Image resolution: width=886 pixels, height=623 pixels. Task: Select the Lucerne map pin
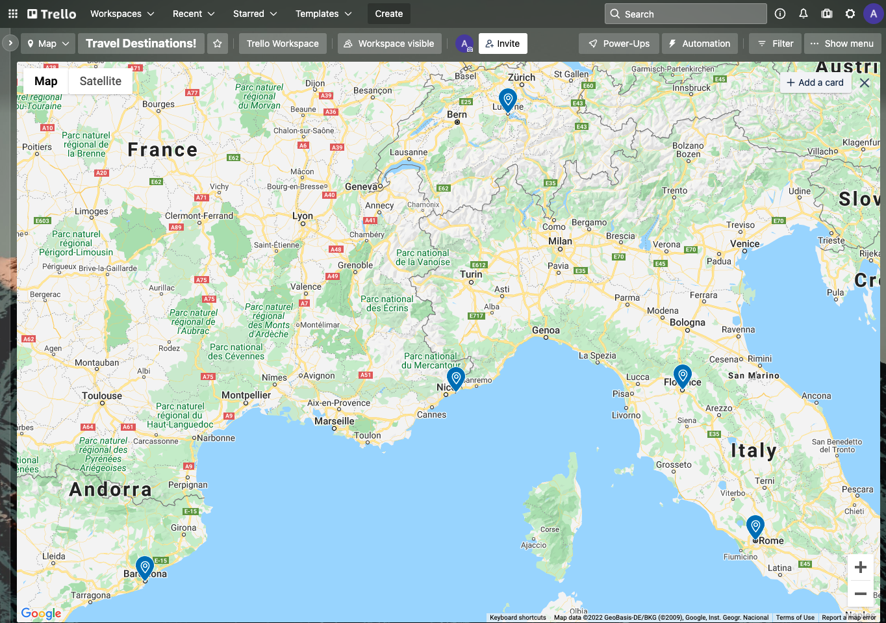(x=508, y=101)
